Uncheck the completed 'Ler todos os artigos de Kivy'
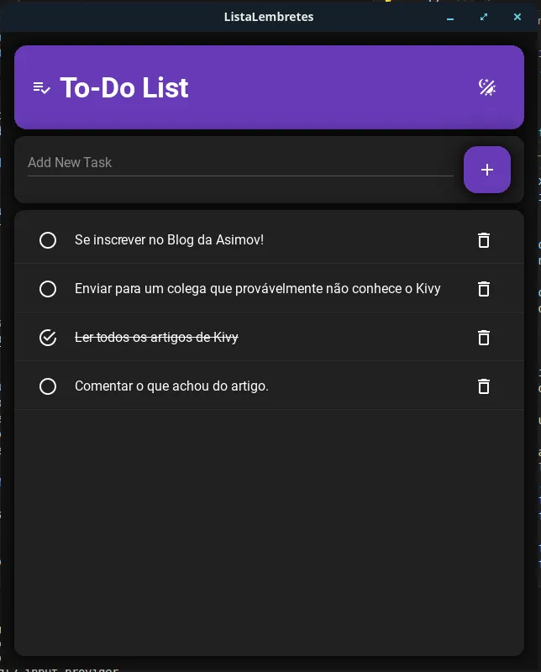 click(x=48, y=337)
